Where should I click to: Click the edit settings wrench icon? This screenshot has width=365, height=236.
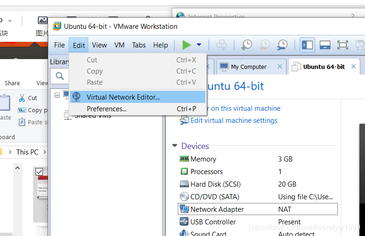point(184,121)
